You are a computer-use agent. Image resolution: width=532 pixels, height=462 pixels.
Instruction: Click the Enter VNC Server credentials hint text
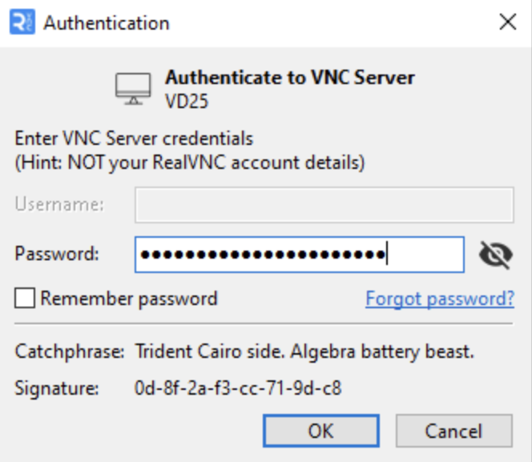click(134, 139)
